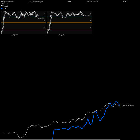Click the Daily Stochastics title text
This screenshot has width=140, height=140.
pyautogui.click(x=8, y=2)
